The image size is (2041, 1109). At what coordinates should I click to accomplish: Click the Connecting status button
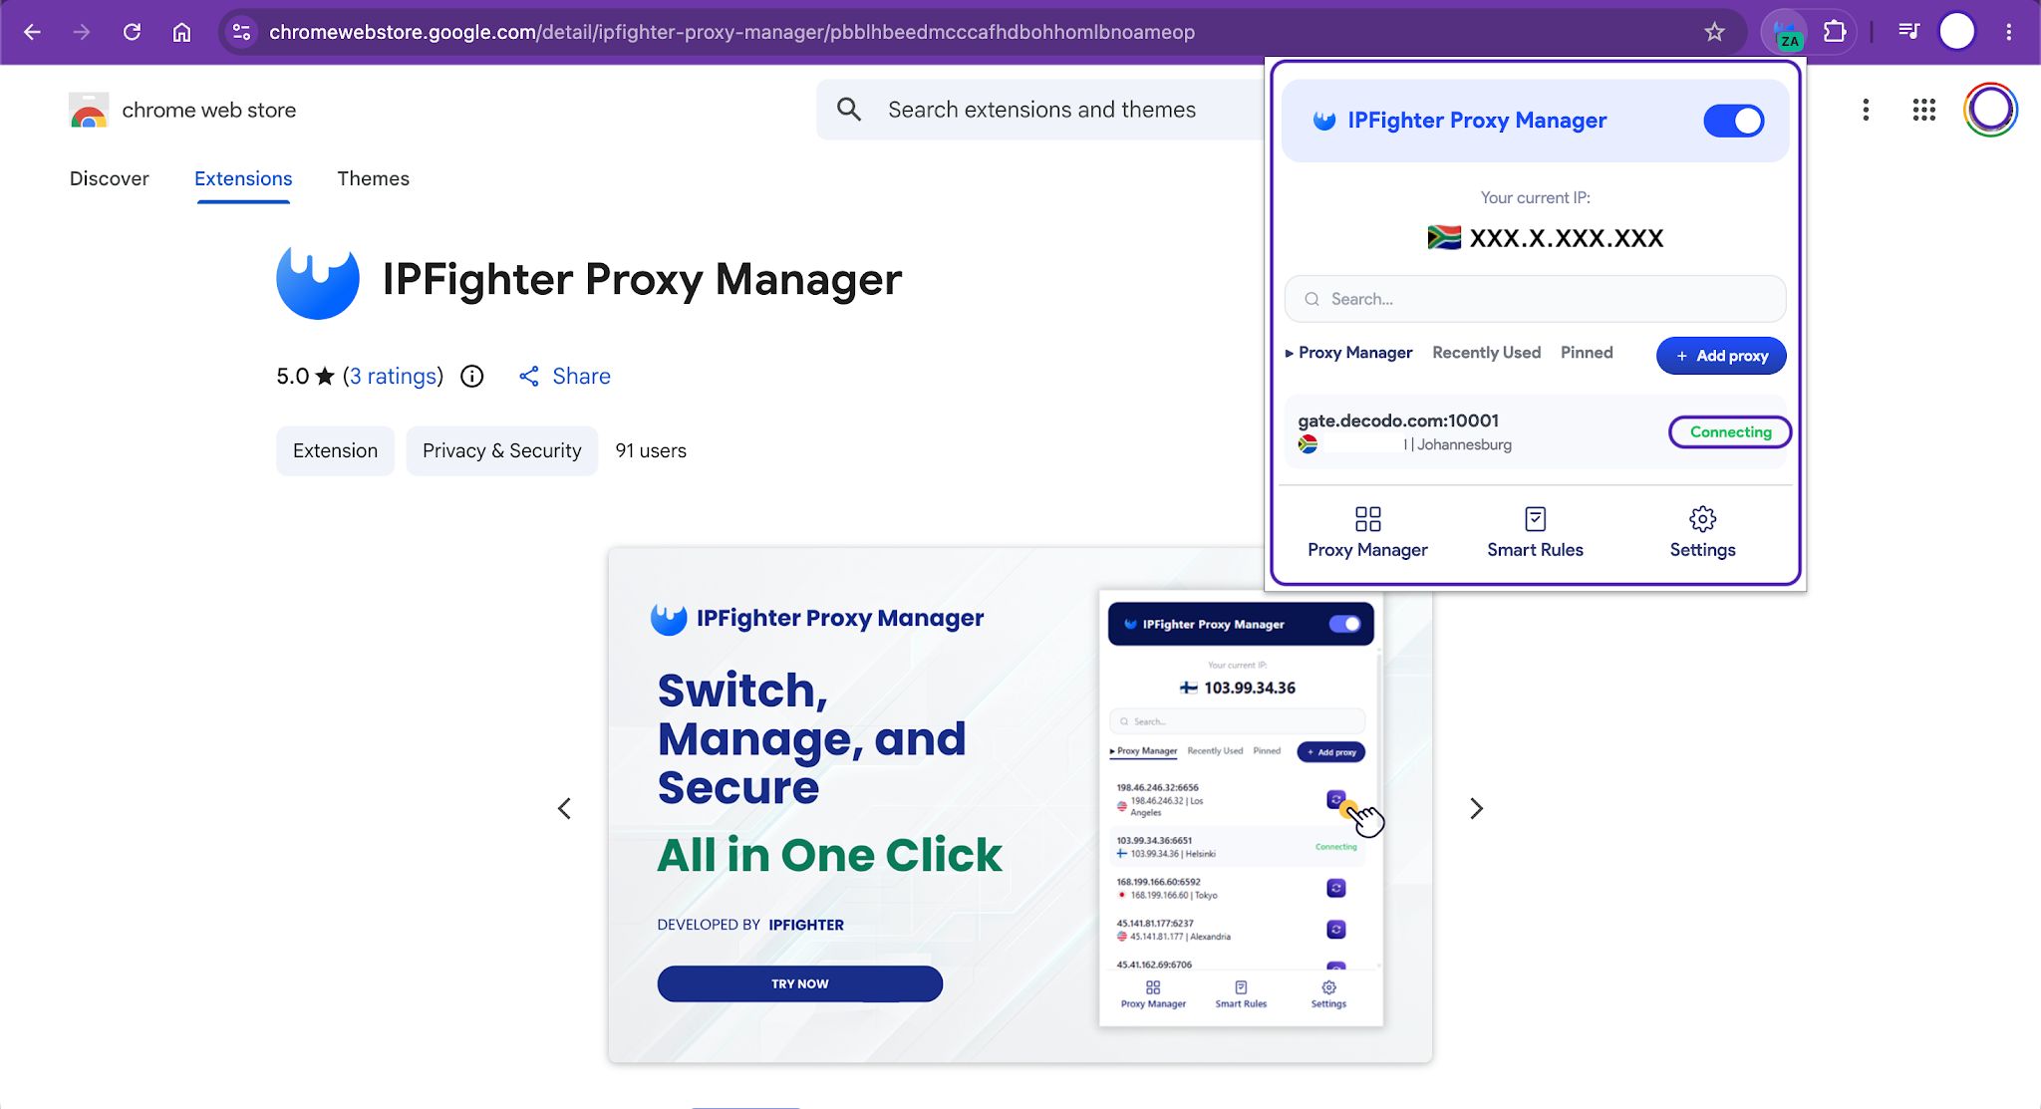tap(1730, 431)
